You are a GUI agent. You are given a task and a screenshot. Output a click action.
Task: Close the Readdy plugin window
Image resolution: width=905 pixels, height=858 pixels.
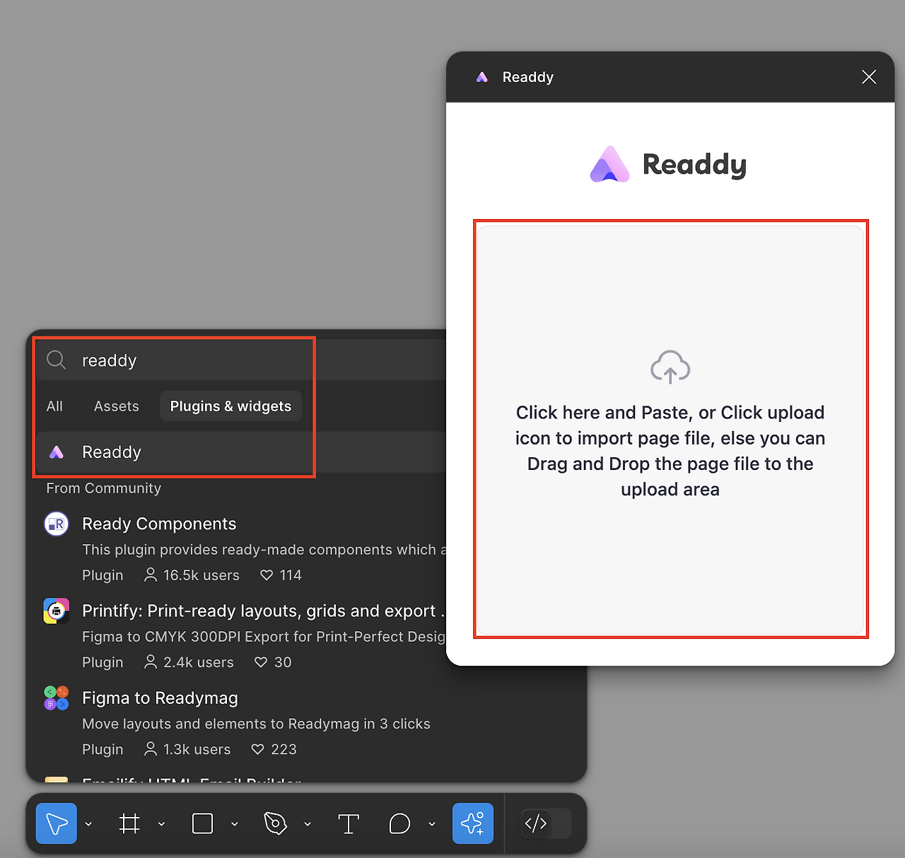[869, 77]
